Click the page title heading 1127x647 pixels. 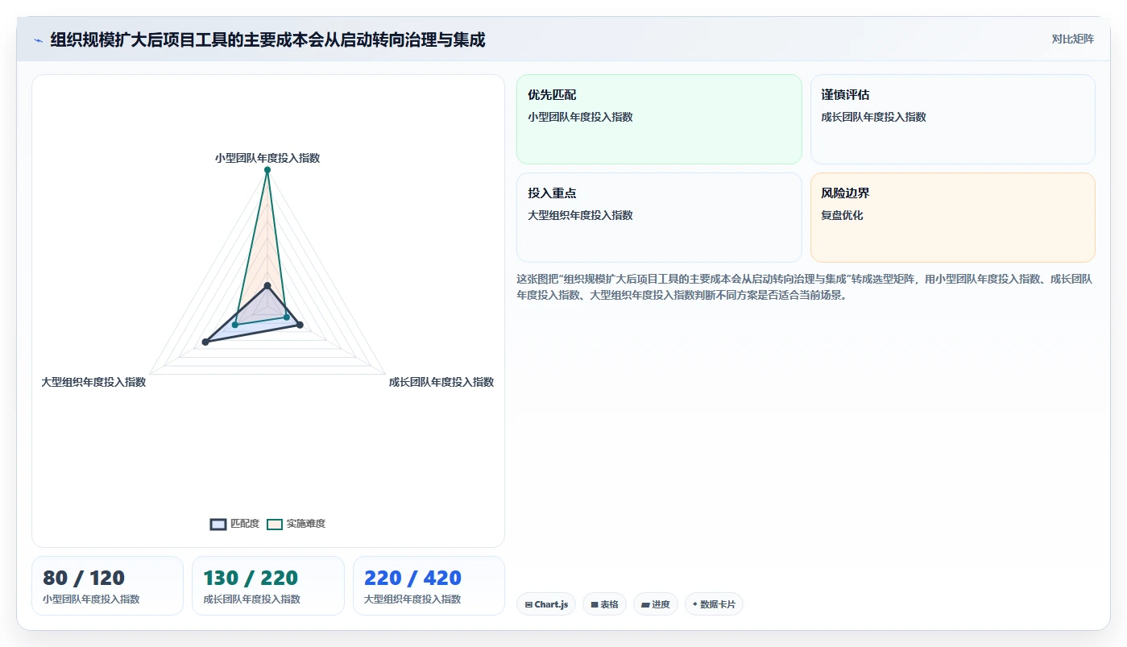point(267,39)
